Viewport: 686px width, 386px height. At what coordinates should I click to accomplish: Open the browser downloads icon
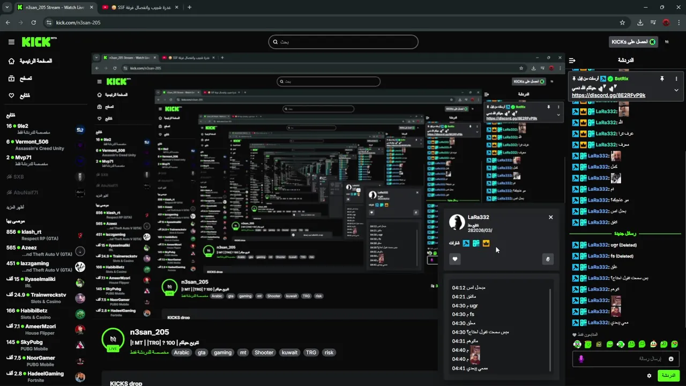click(x=640, y=23)
